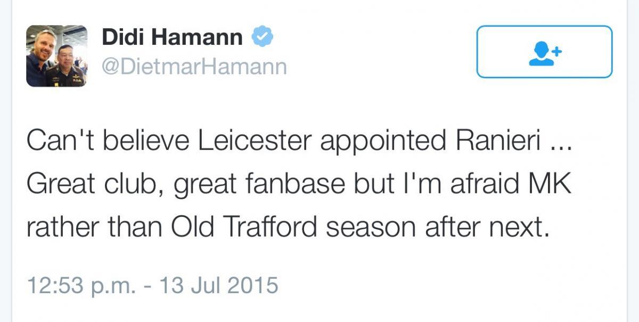The height and width of the screenshot is (322, 639).
Task: Open Didi Hamann's profile picture
Action: pyautogui.click(x=56, y=55)
